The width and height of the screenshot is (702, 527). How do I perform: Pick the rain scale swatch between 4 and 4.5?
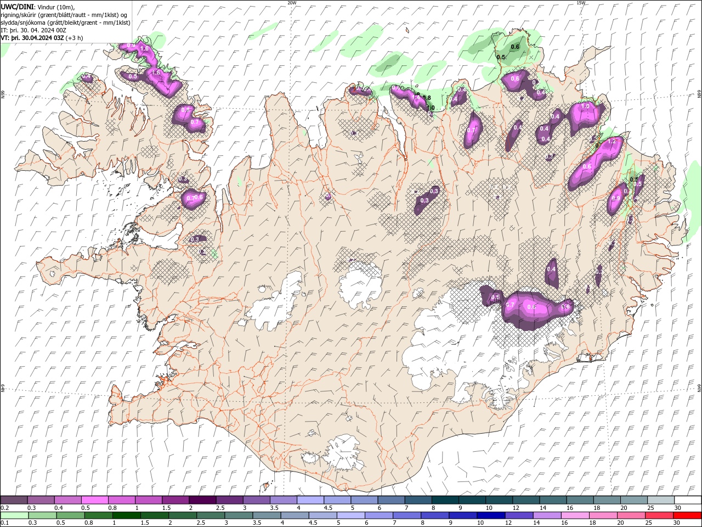pos(295,515)
